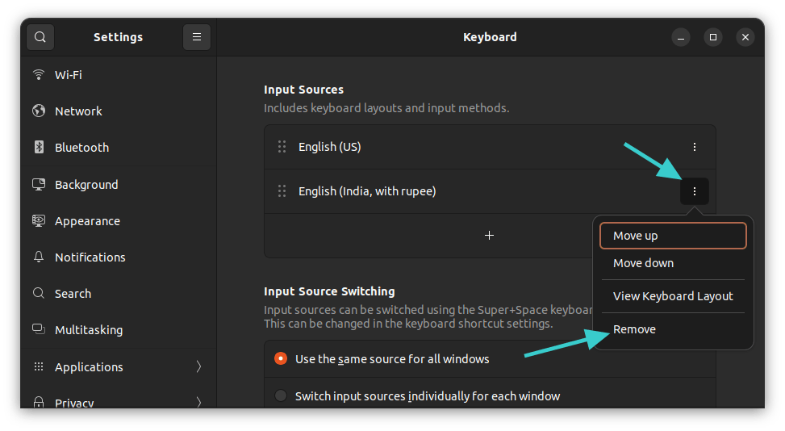
Task: Choose 'Remove' from the popup menu
Action: 634,329
